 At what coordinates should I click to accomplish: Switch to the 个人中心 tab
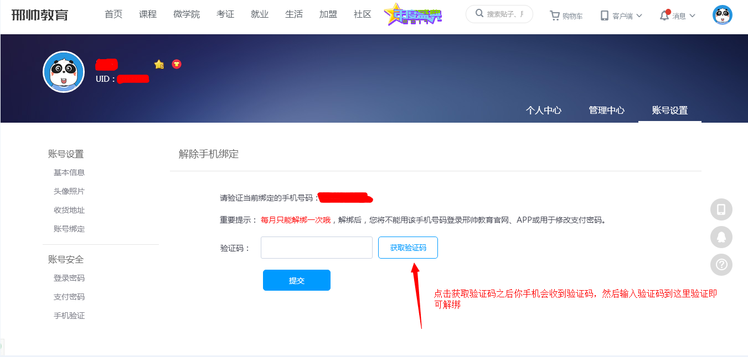[543, 110]
